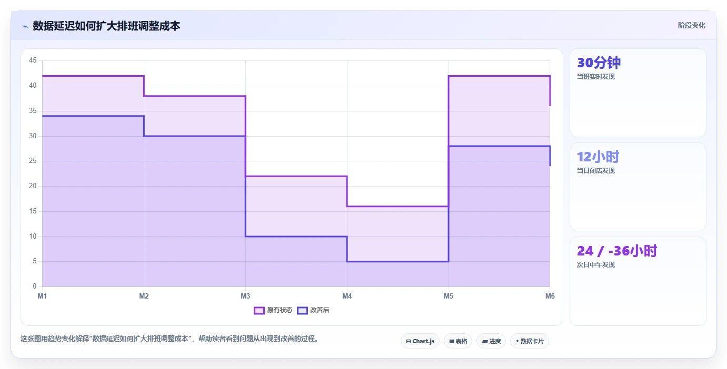Click the title 数据延迟如何扩大排班调整成本
The image size is (727, 369).
click(106, 26)
